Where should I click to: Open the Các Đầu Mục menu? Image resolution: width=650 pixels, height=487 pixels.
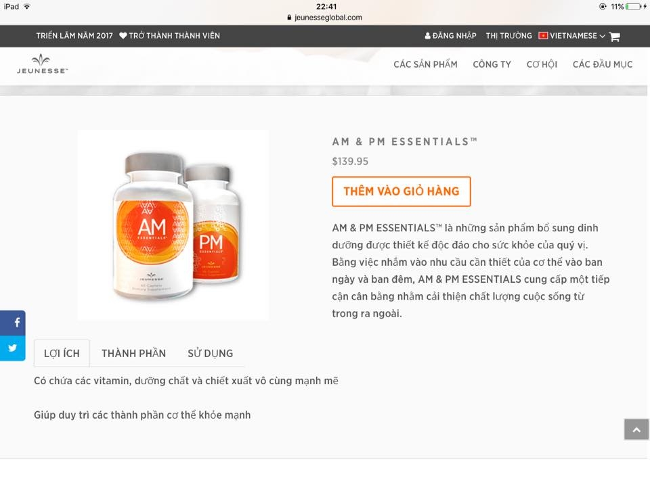603,65
